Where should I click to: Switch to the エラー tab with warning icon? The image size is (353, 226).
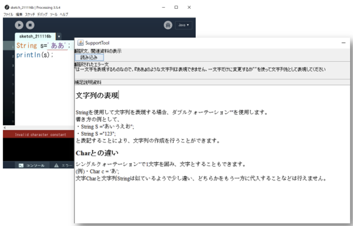[x=62, y=165]
